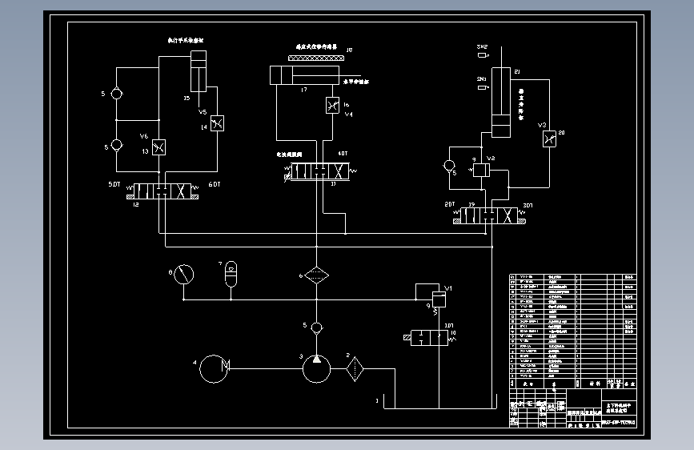Click throttle valve 14 labeled V5
Screen dimensions: 694x450
[x=217, y=123]
